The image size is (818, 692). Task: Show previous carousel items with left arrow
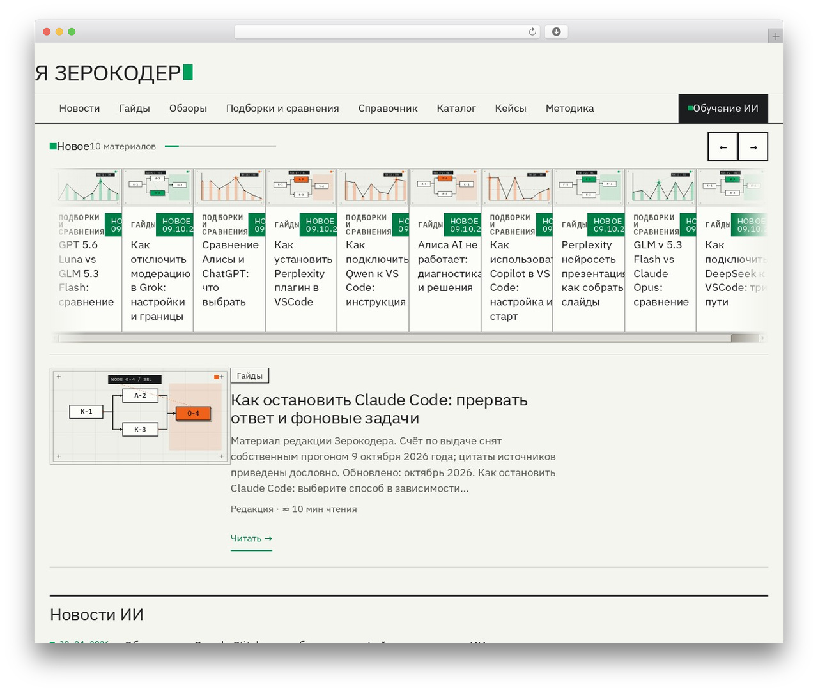723,147
